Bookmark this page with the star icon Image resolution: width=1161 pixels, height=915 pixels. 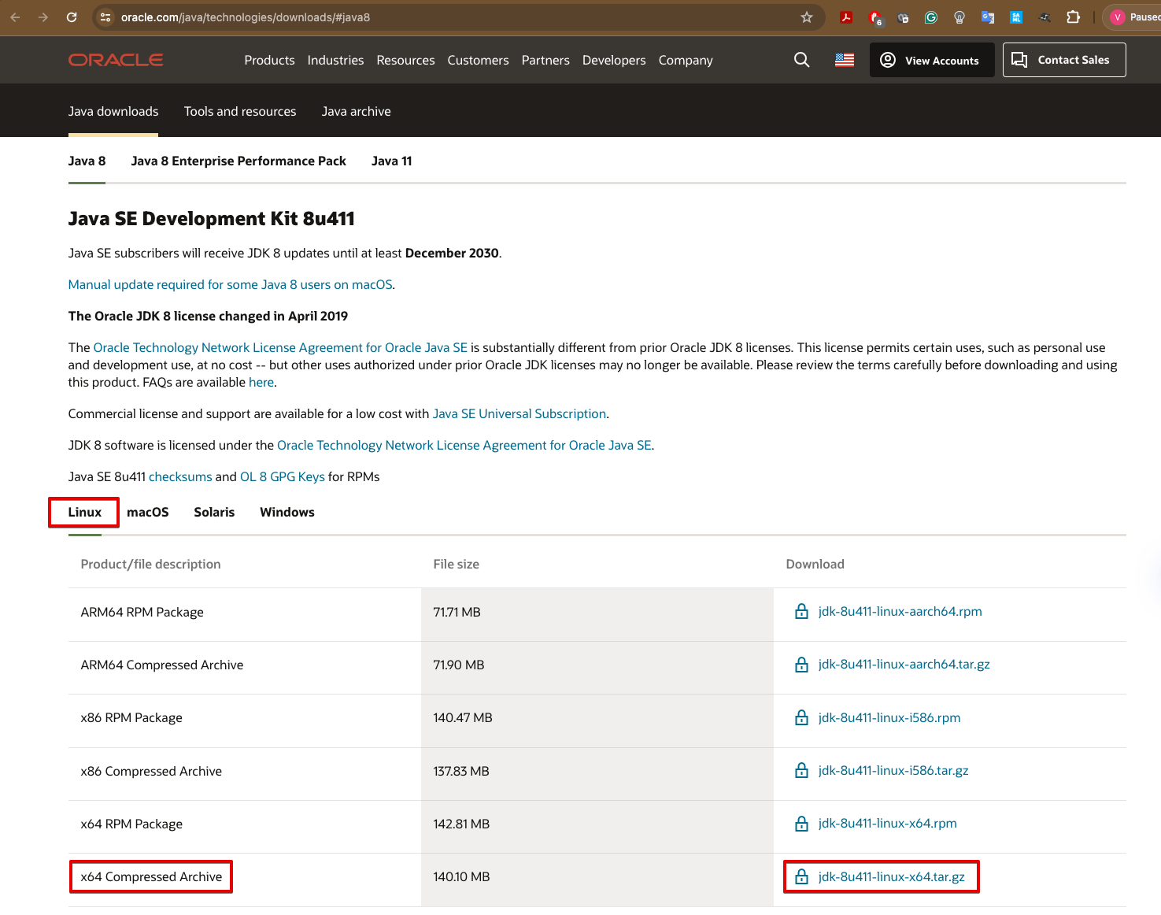[x=807, y=17]
